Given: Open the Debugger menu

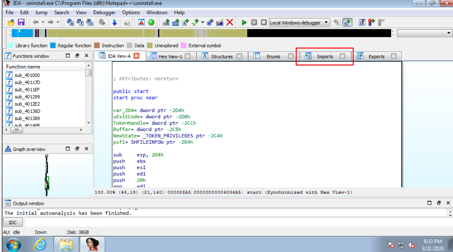Looking at the screenshot, I should [104, 12].
